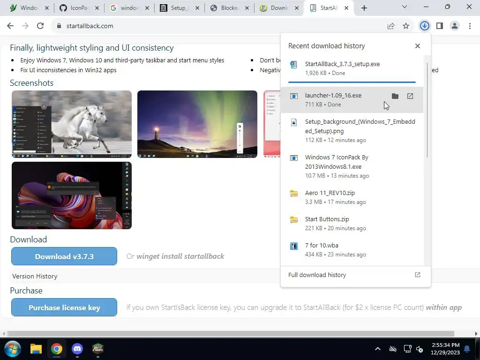Switch to the IconPack GitHub tab
The image size is (480, 360).
pyautogui.click(x=79, y=8)
